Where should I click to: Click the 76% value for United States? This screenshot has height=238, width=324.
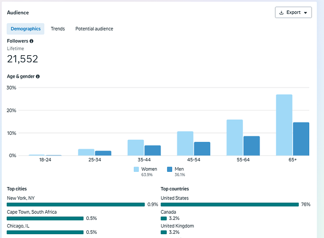305,205
